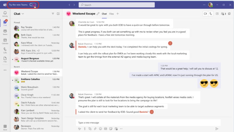The height and width of the screenshot is (132, 234).
Task: Open the Files section in left rail
Action: click(5, 59)
